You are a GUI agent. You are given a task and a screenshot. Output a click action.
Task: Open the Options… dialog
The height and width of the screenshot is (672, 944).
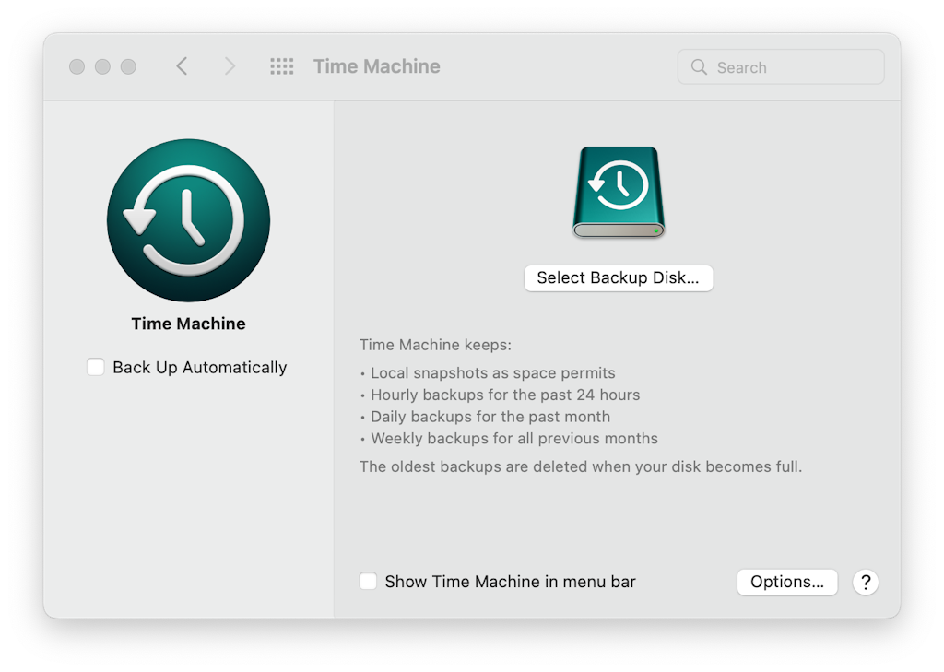786,582
